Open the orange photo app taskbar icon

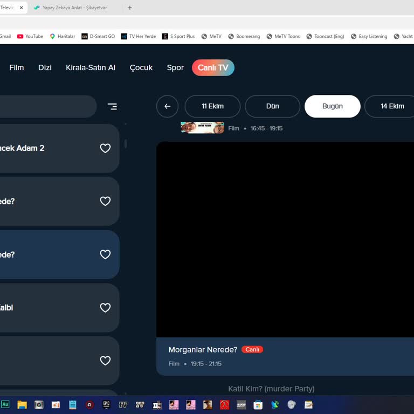(56, 404)
